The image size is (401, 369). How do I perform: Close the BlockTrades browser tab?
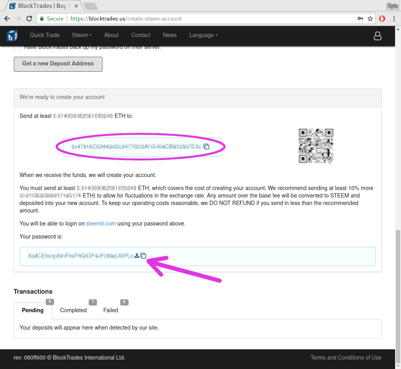76,6
